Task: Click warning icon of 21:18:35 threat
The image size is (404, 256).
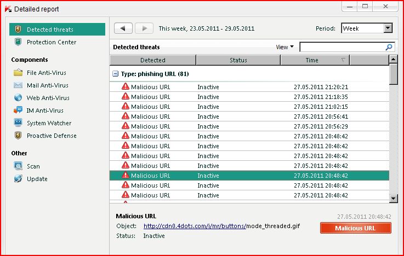Action: pyautogui.click(x=126, y=96)
